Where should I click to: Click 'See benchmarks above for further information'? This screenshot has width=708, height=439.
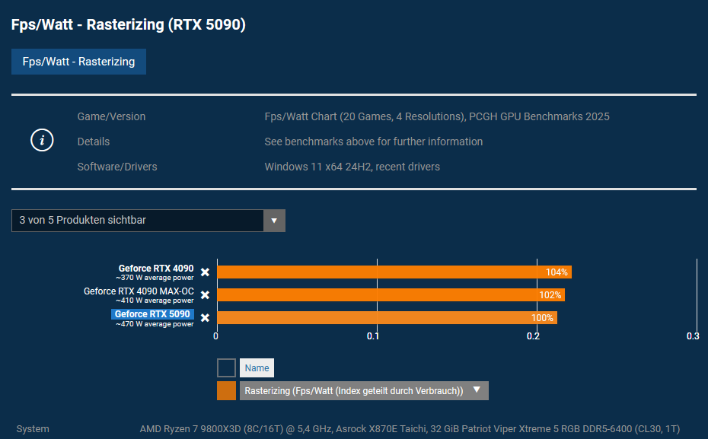374,142
